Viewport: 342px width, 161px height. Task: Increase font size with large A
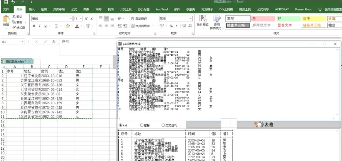(x=86, y=19)
